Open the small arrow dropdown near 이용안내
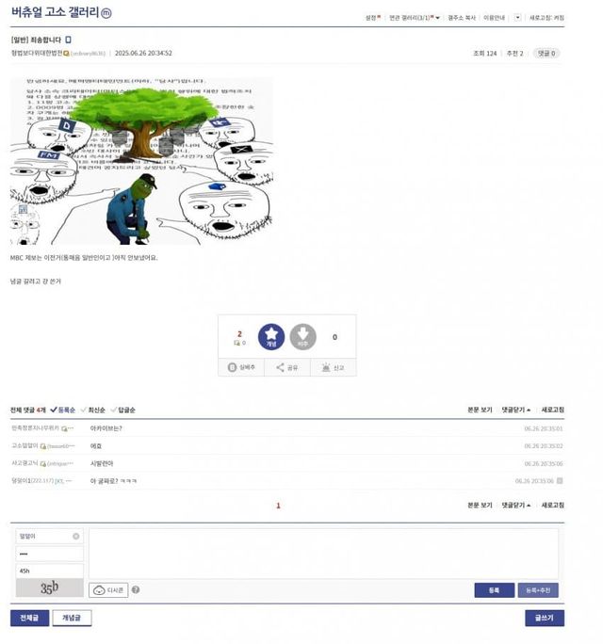 tap(517, 18)
